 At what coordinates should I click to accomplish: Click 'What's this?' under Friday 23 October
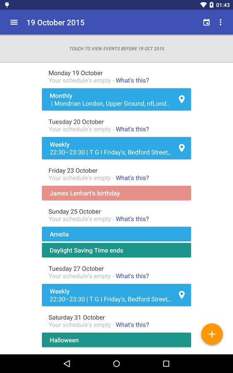click(132, 178)
